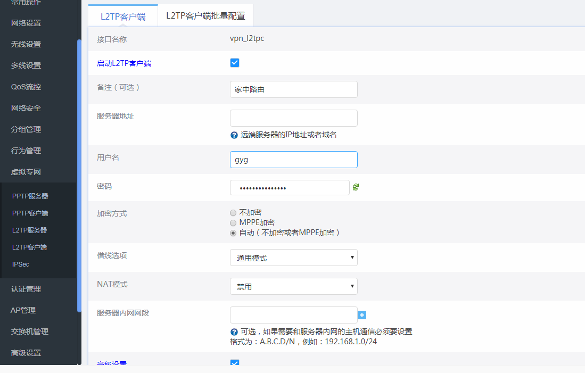The width and height of the screenshot is (585, 373).
Task: Click the sidebar vertical scrollbar
Action: [x=79, y=176]
